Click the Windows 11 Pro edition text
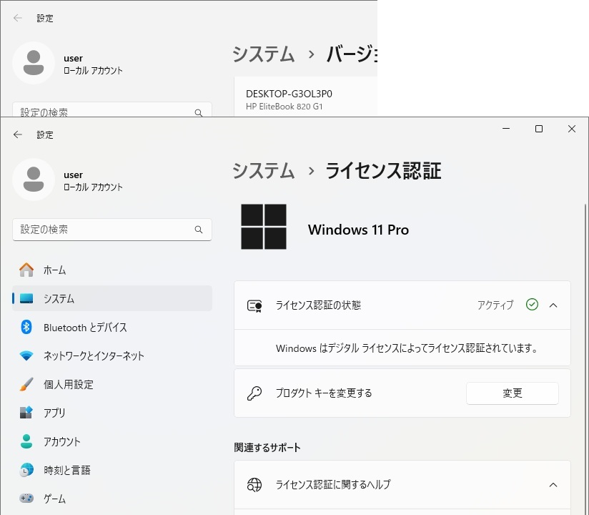The height and width of the screenshot is (515, 589). pos(358,230)
